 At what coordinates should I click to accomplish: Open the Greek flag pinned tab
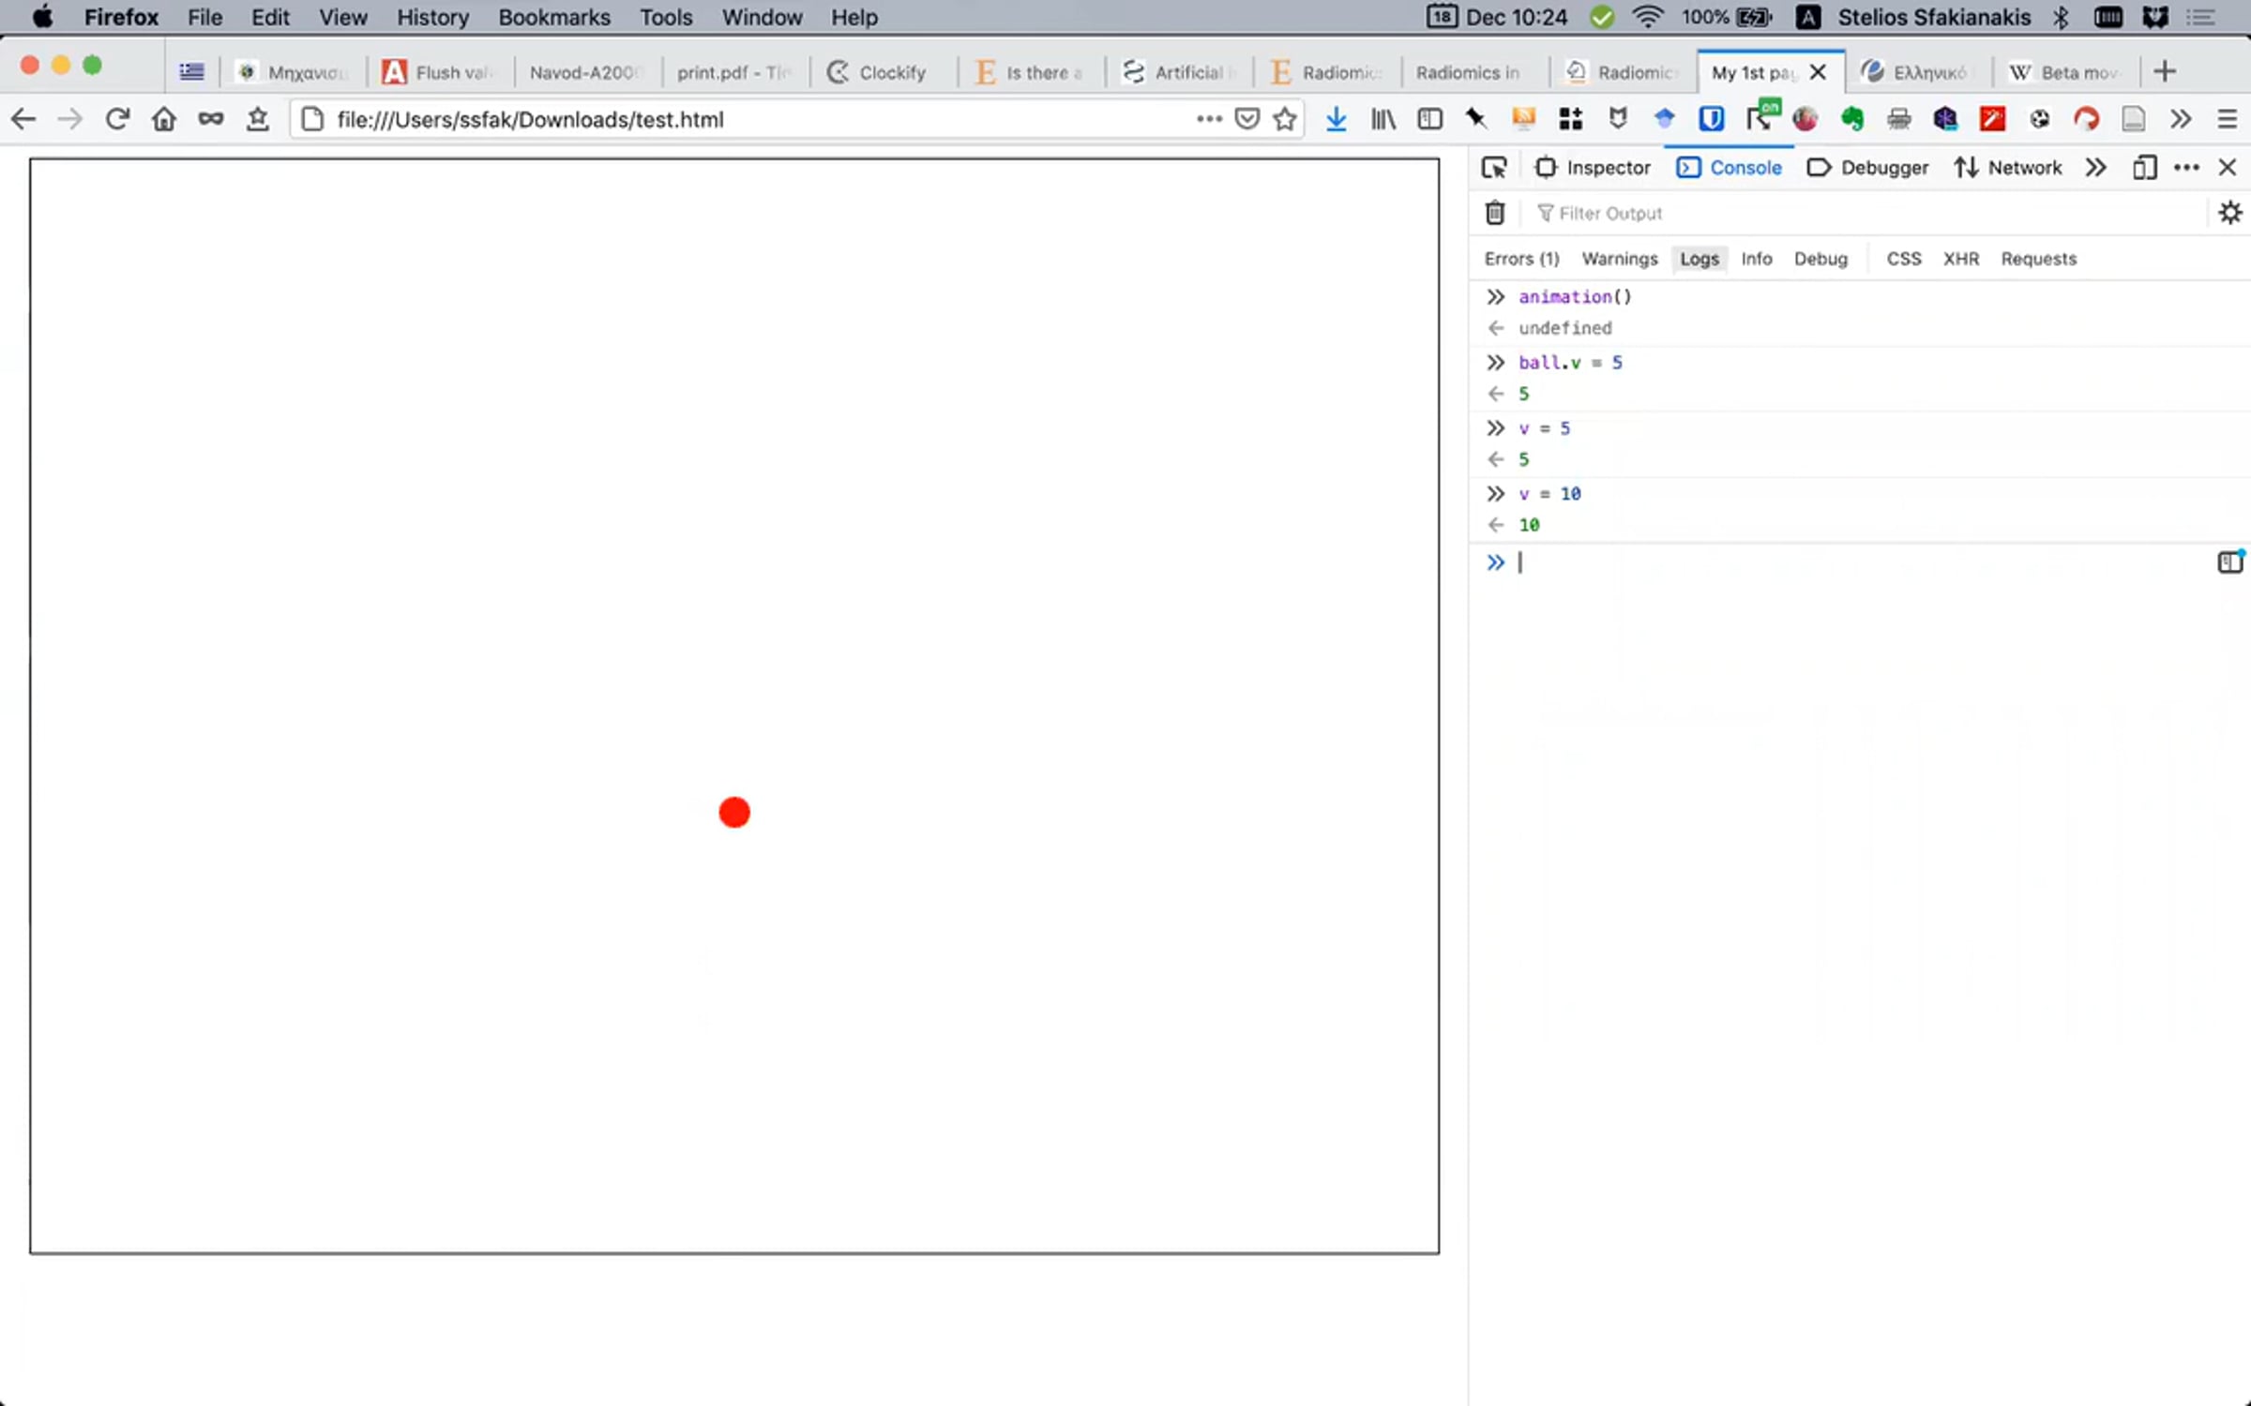tap(192, 72)
